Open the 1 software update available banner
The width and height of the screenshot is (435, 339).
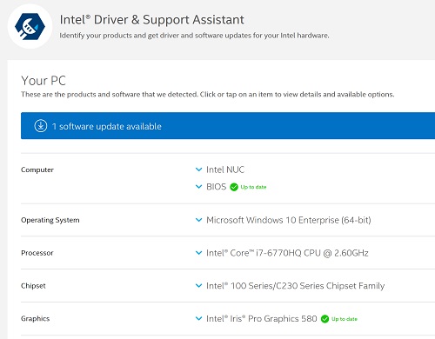(x=228, y=126)
